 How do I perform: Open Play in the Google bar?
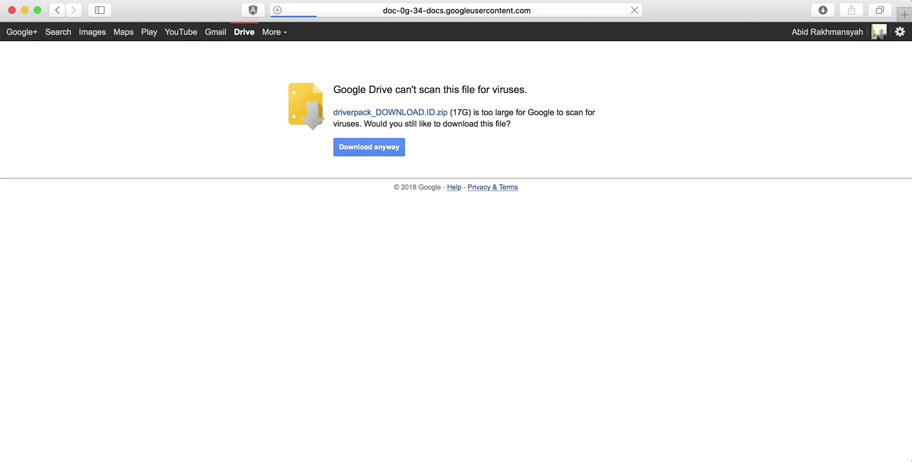[149, 32]
